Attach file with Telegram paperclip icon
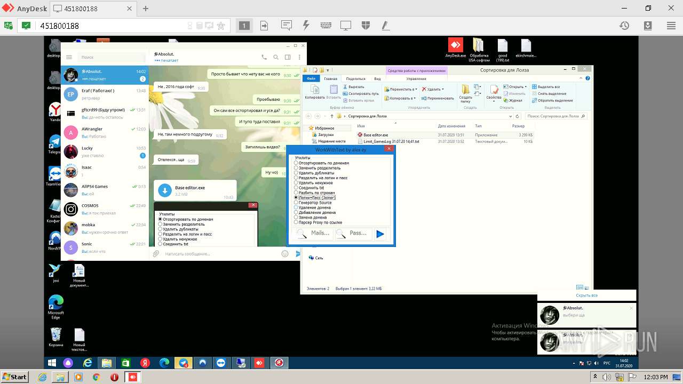This screenshot has height=384, width=683. click(x=156, y=254)
